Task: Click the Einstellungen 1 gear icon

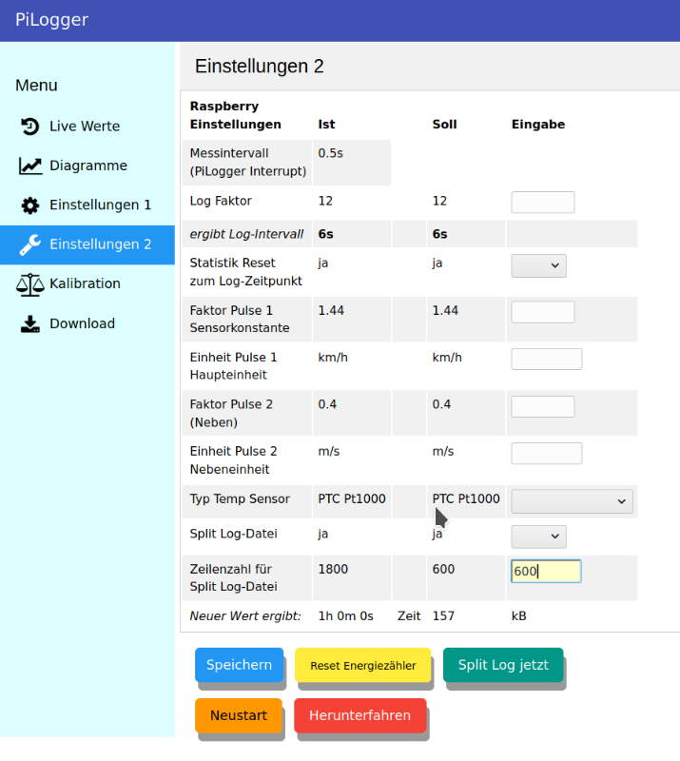Action: coord(30,205)
